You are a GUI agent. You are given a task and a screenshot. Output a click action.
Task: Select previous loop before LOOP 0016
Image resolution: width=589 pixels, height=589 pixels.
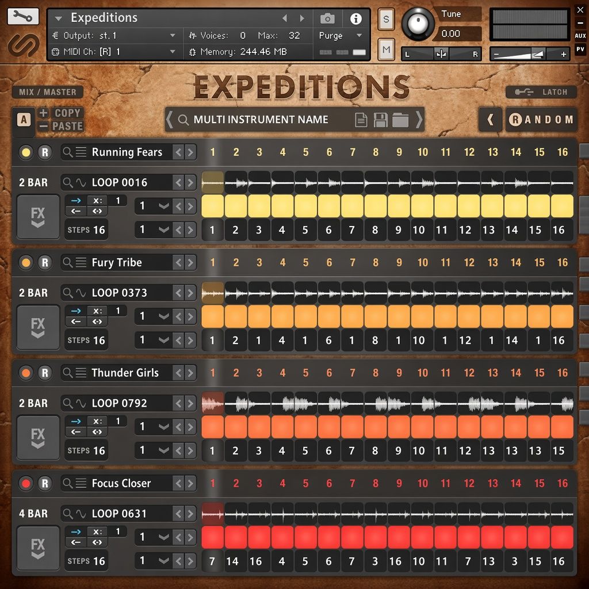(x=178, y=183)
